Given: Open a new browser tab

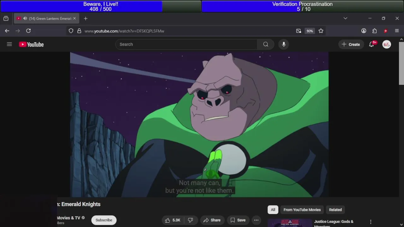Looking at the screenshot, I should pyautogui.click(x=86, y=19).
